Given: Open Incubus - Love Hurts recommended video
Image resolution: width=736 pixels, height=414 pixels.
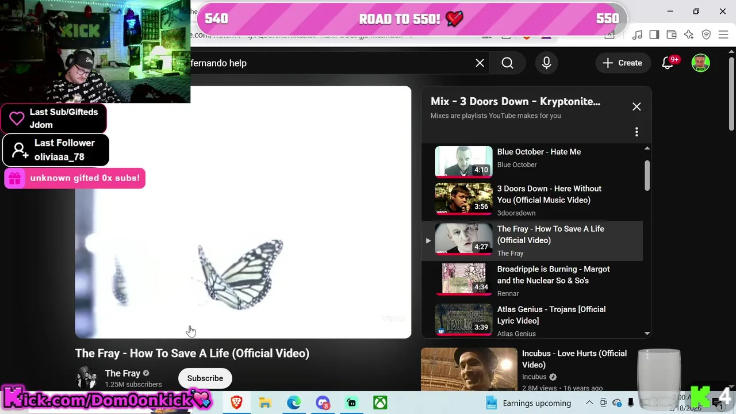Looking at the screenshot, I should coord(574,359).
